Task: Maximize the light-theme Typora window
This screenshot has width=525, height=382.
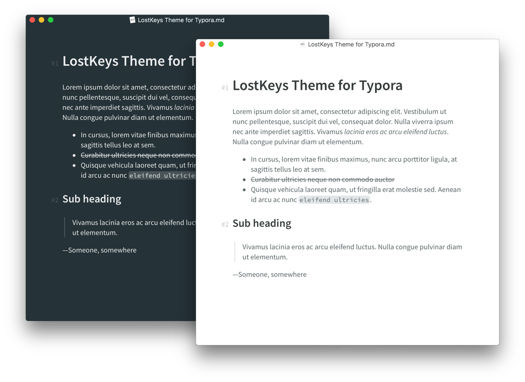Action: pos(221,44)
